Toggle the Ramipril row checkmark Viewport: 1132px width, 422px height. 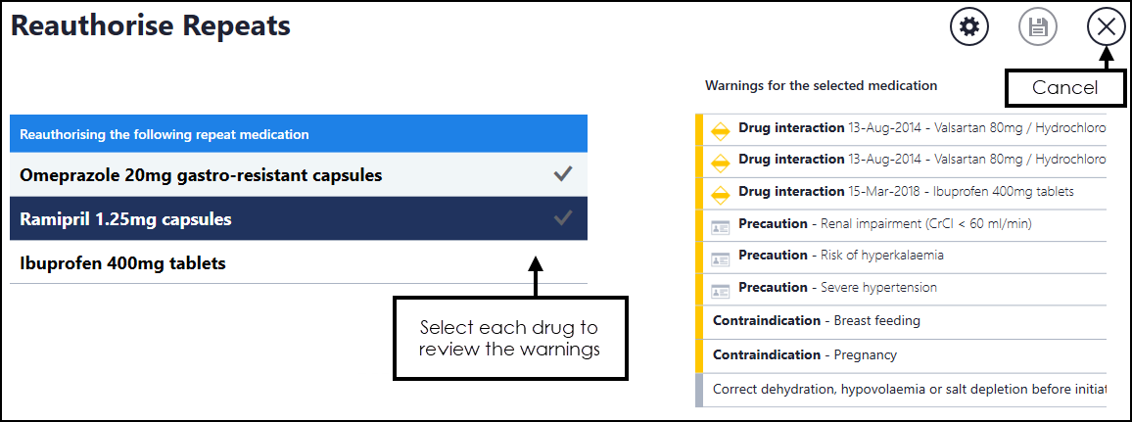click(562, 219)
